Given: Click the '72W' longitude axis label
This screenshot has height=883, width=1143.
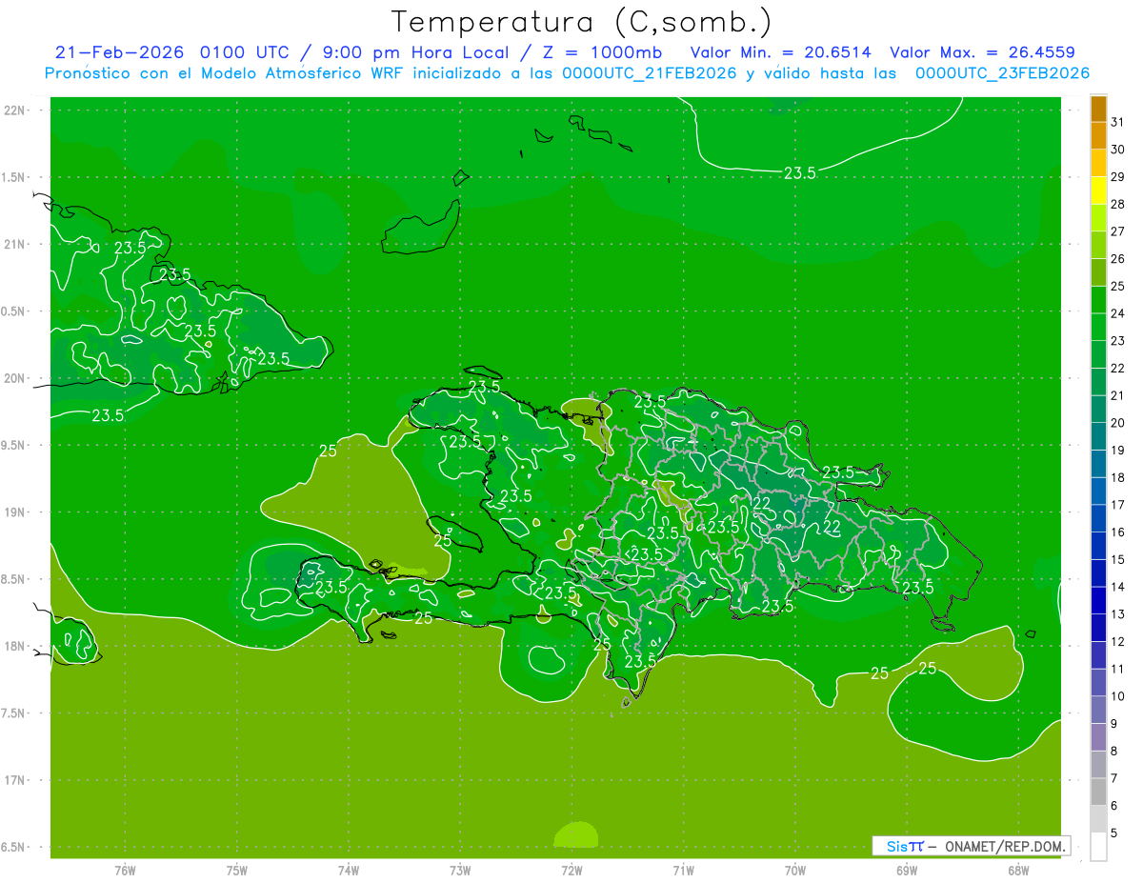Looking at the screenshot, I should click(x=571, y=871).
